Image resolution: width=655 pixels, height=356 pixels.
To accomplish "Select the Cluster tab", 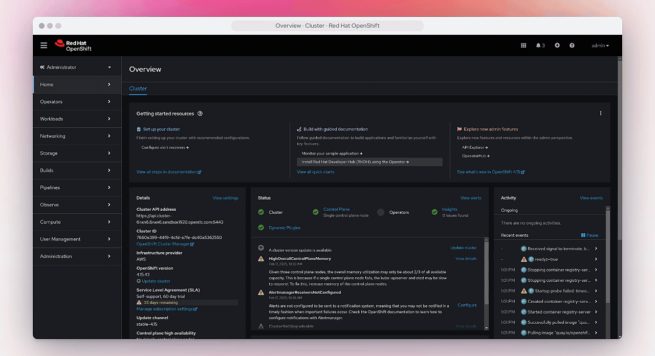I will 138,88.
